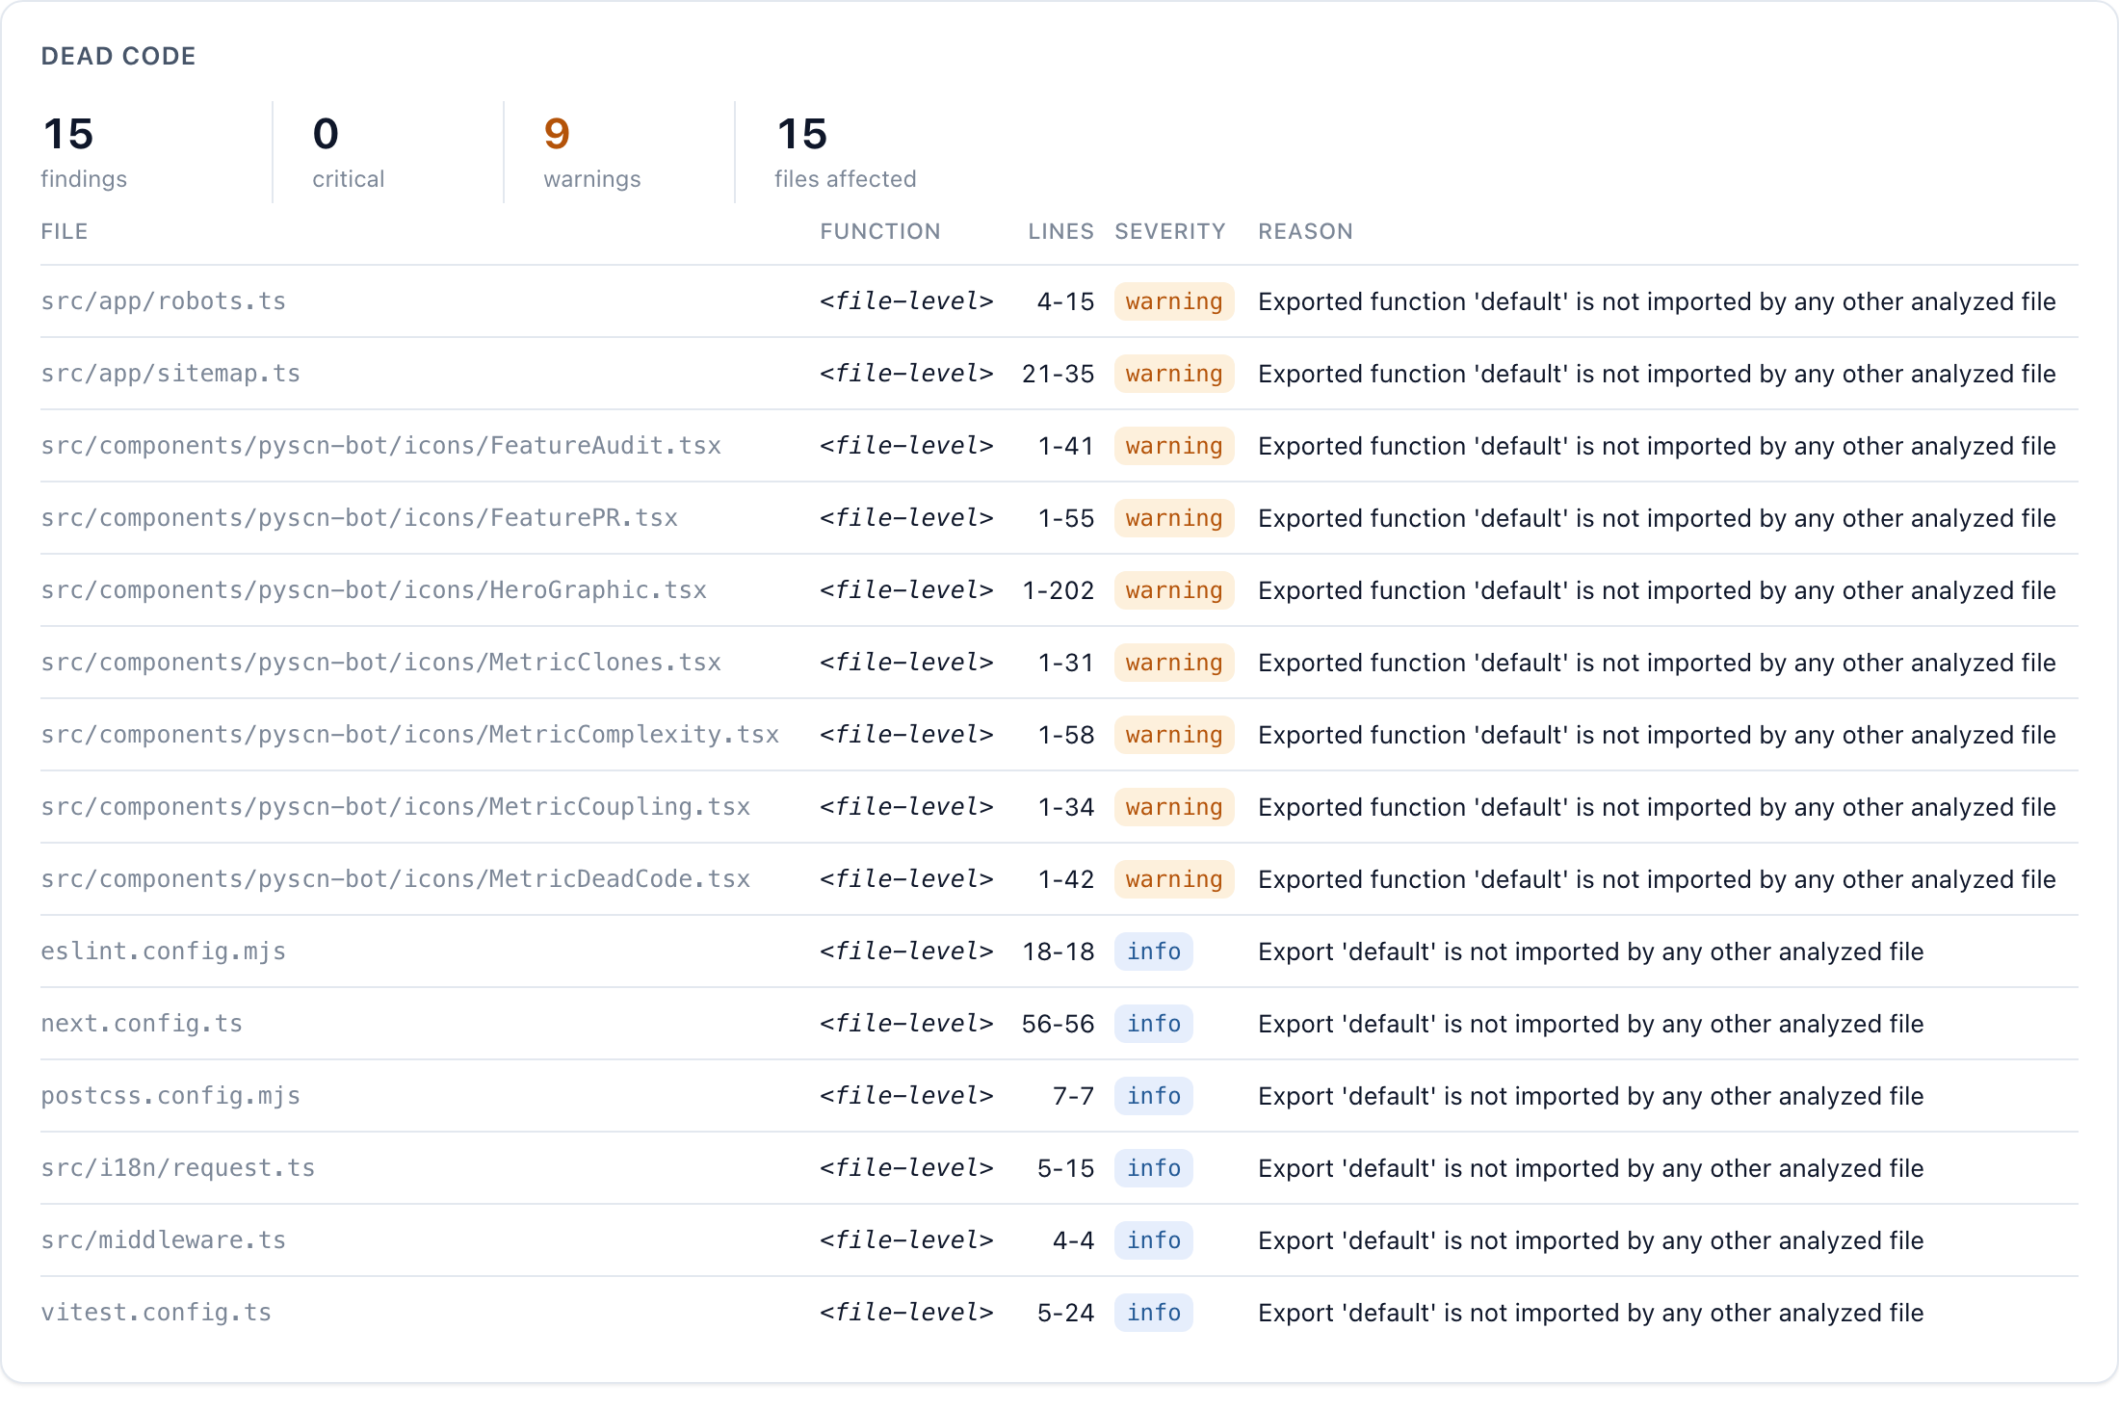Click the HeroGraphic.tsx file path

pos(374,590)
